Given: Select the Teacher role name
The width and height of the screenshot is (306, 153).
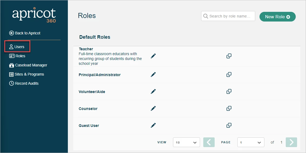Looking at the screenshot, I should tap(86, 49).
